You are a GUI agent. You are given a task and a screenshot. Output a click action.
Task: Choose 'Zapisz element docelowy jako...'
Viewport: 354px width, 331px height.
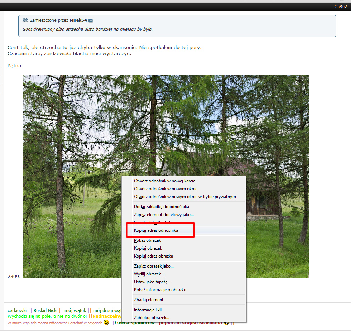[x=164, y=215]
